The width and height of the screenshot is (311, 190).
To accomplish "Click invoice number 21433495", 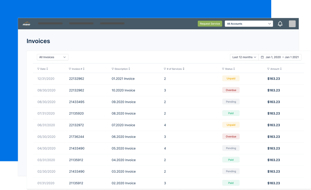I will point(77,102).
